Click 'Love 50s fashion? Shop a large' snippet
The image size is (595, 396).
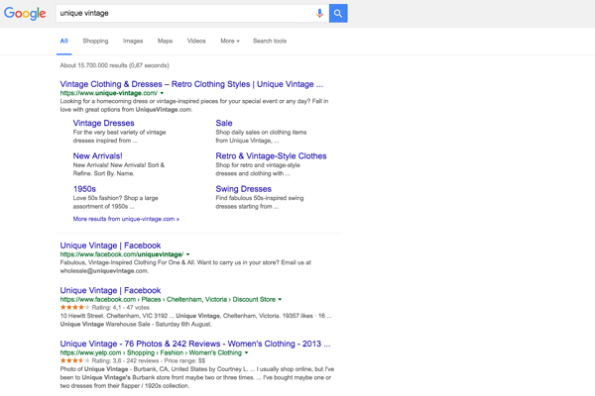pos(115,198)
